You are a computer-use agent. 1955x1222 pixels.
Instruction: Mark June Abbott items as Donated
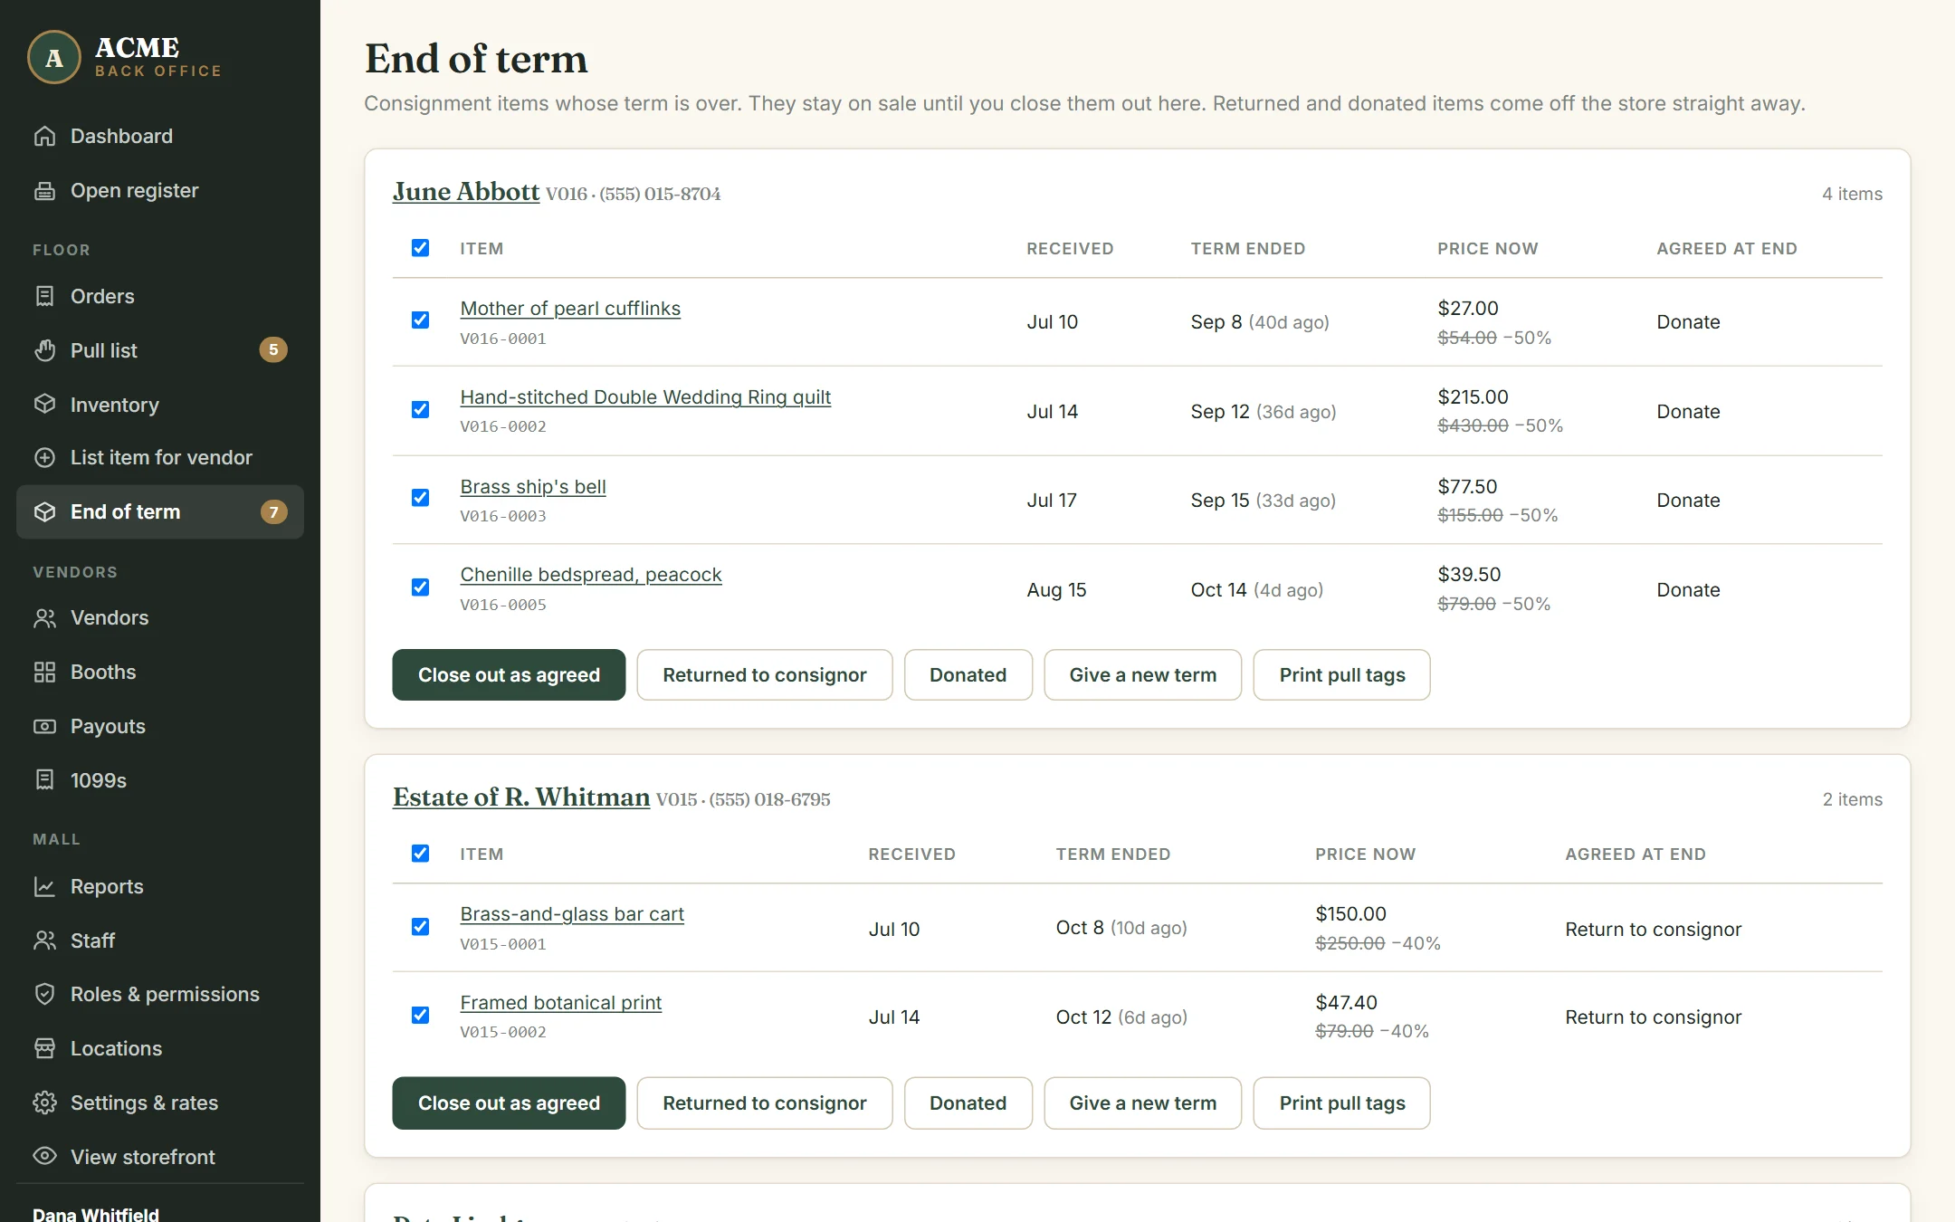tap(968, 674)
